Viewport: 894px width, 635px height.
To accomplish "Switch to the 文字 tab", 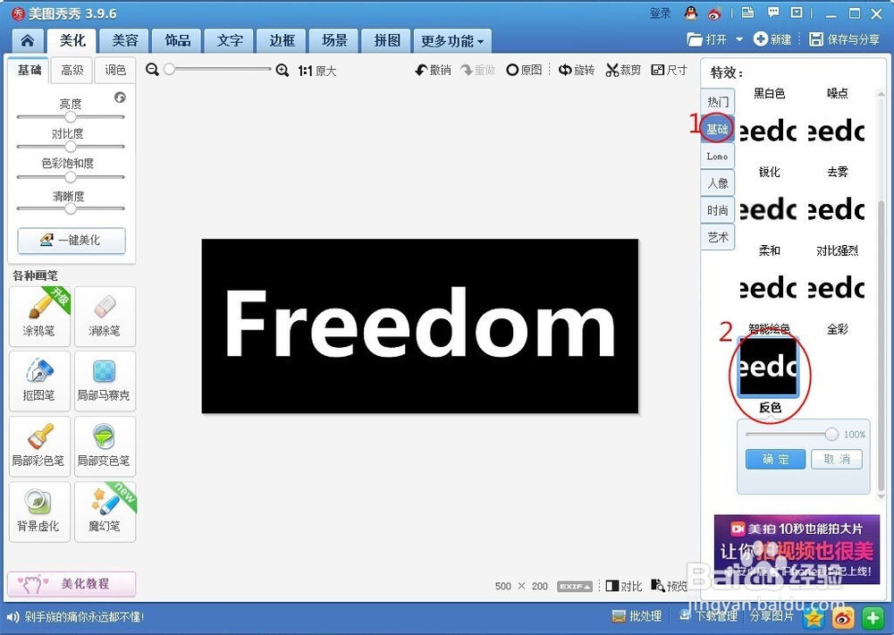I will click(230, 40).
